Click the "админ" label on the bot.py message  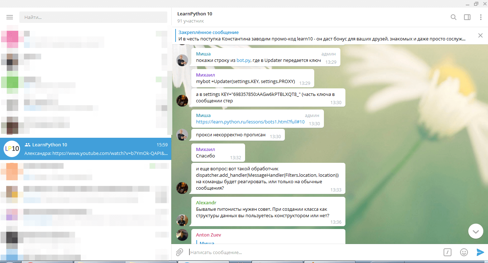click(329, 54)
